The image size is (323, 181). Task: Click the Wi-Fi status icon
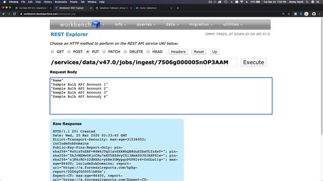(x=242, y=2)
